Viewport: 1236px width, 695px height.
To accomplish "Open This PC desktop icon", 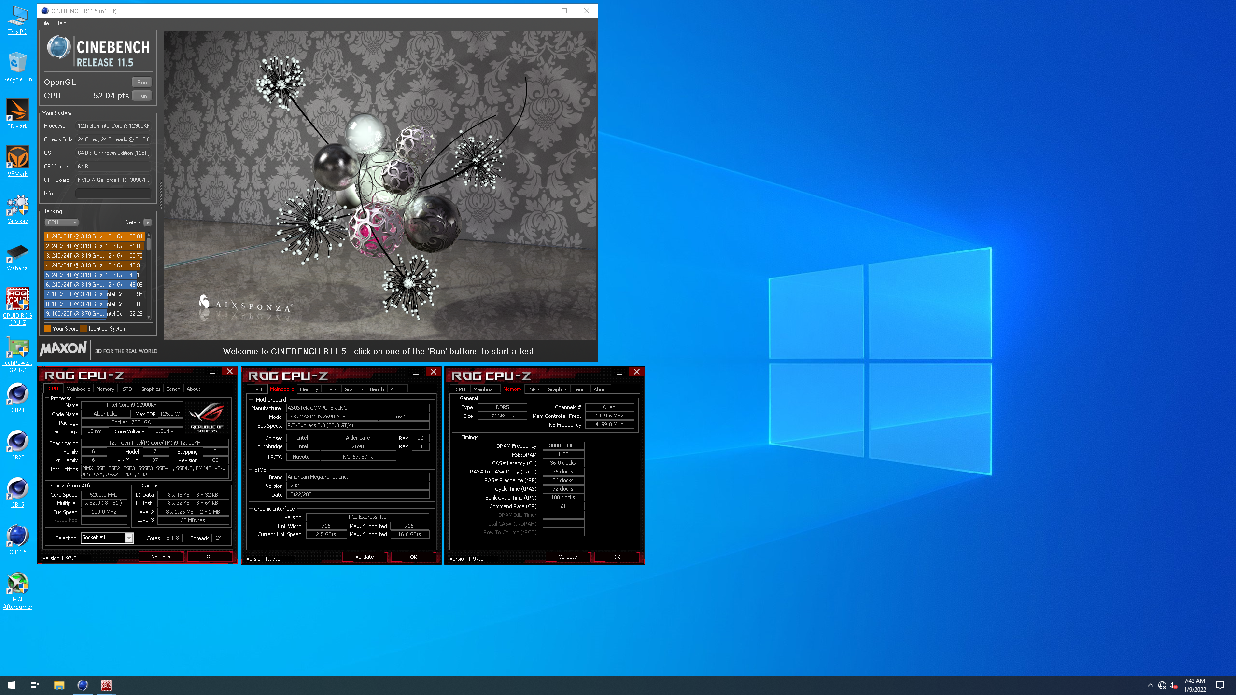I will [17, 20].
